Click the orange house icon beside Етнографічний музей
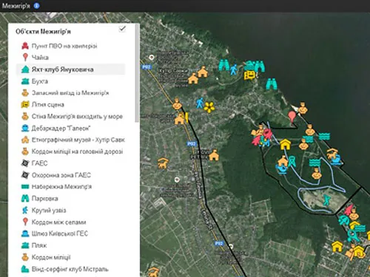The height and width of the screenshot is (277, 370). click(x=25, y=140)
